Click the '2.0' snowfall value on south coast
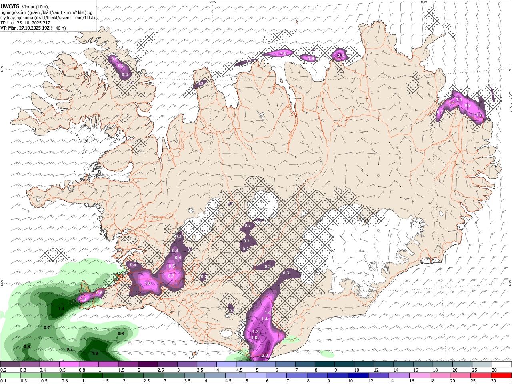 [264, 355]
